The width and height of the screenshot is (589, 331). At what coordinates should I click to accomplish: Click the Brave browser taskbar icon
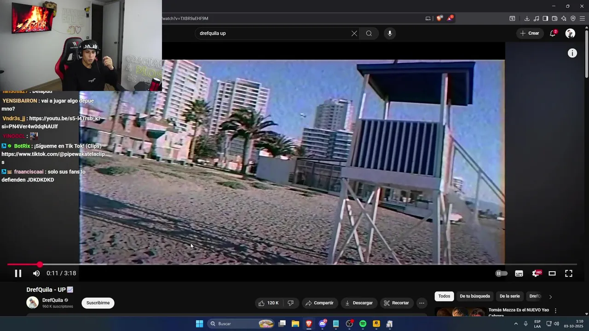point(309,324)
